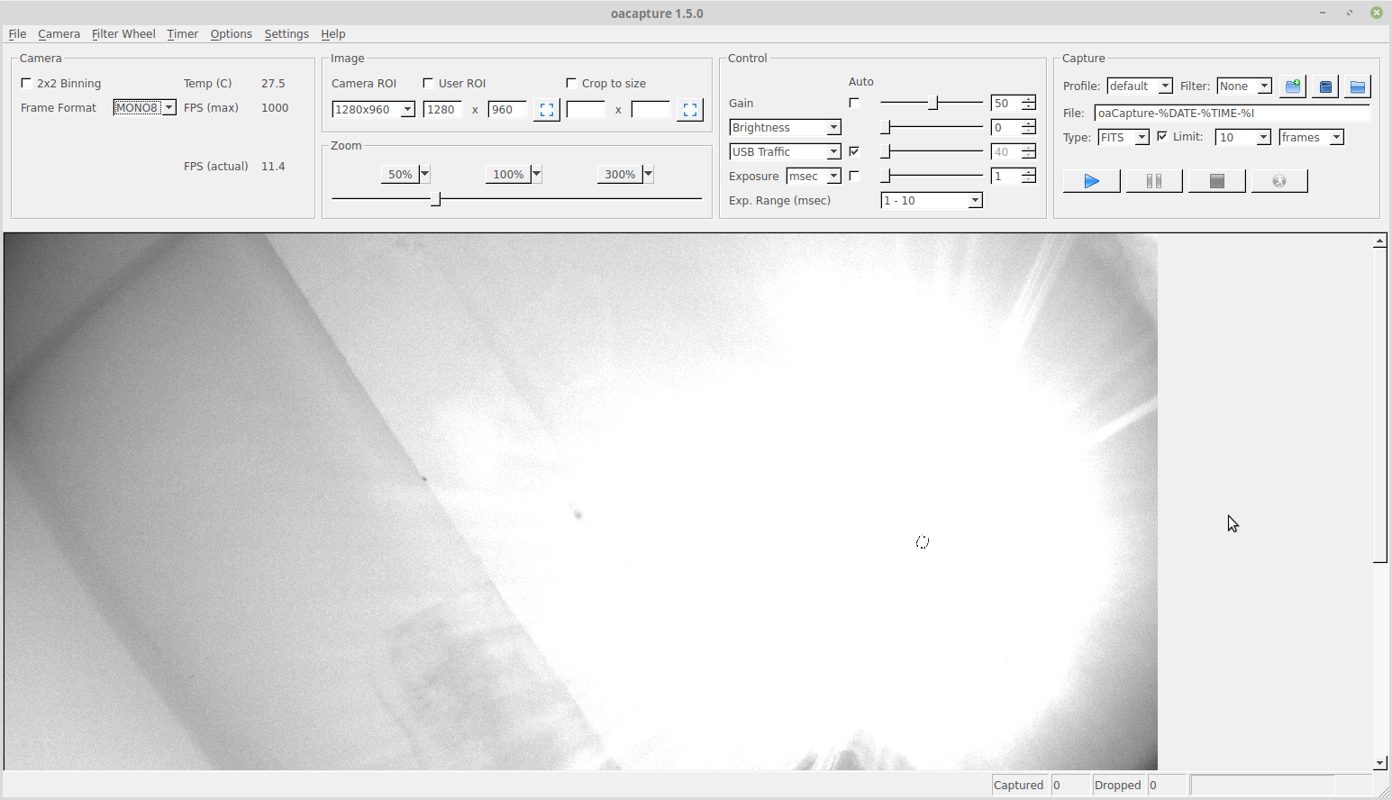1392x800 pixels.
Task: Open the frames limit unit dropdown
Action: coord(1312,137)
